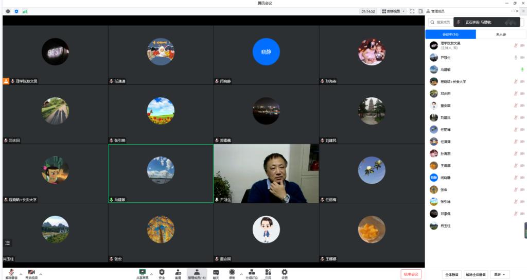Click the network signal strength icon

[x=25, y=11]
